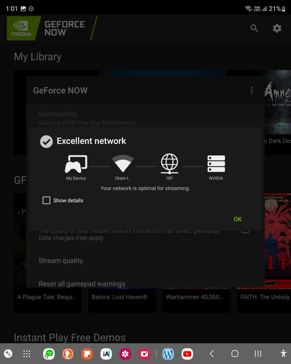
Task: Enable the Show details checkbox
Action: click(x=46, y=200)
